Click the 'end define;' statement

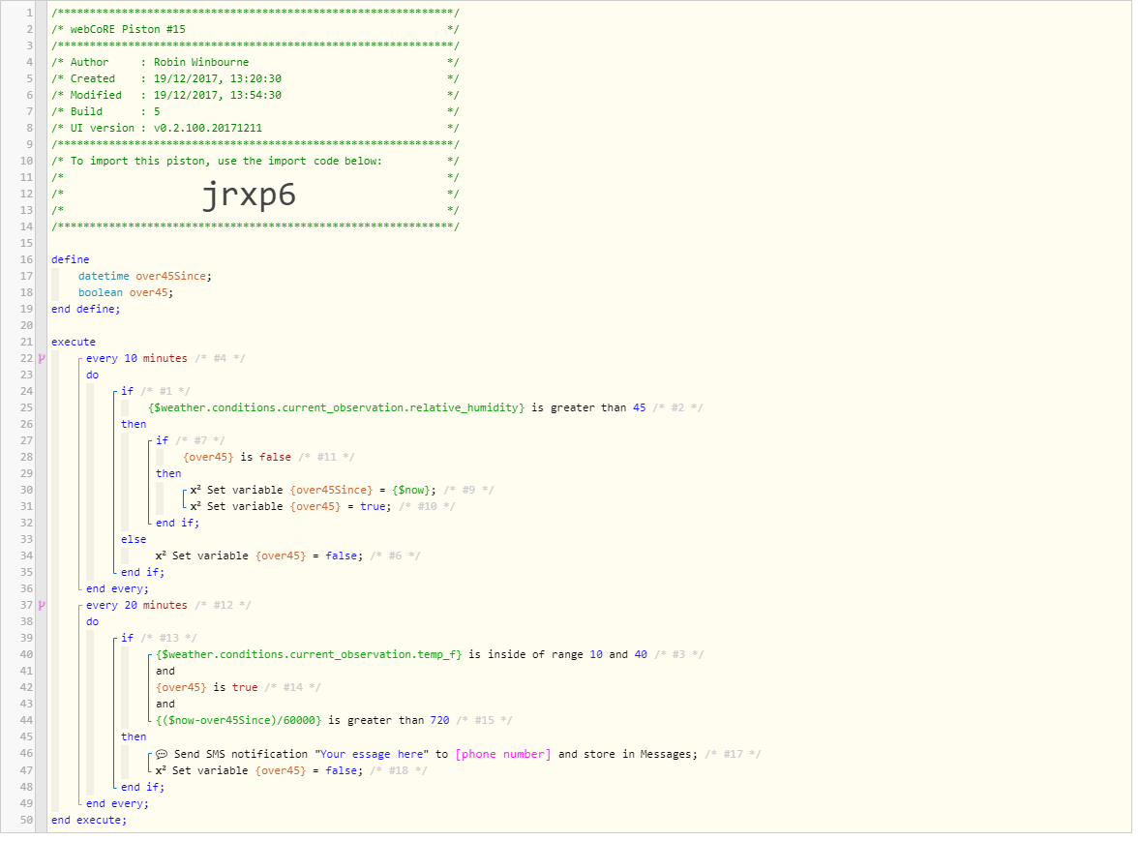click(86, 309)
